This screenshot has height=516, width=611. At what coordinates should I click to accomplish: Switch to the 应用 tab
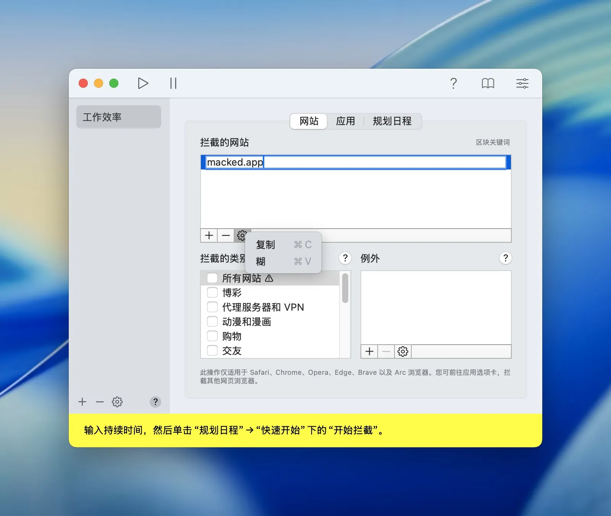tap(346, 121)
